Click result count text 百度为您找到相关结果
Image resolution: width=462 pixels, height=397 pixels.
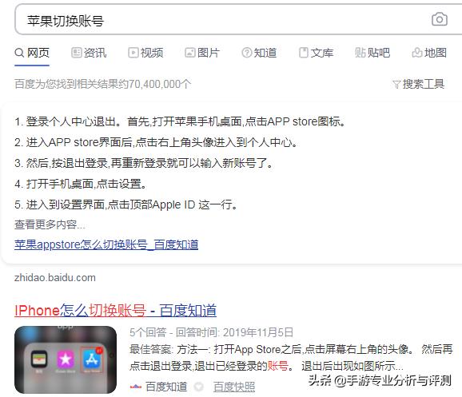[102, 84]
